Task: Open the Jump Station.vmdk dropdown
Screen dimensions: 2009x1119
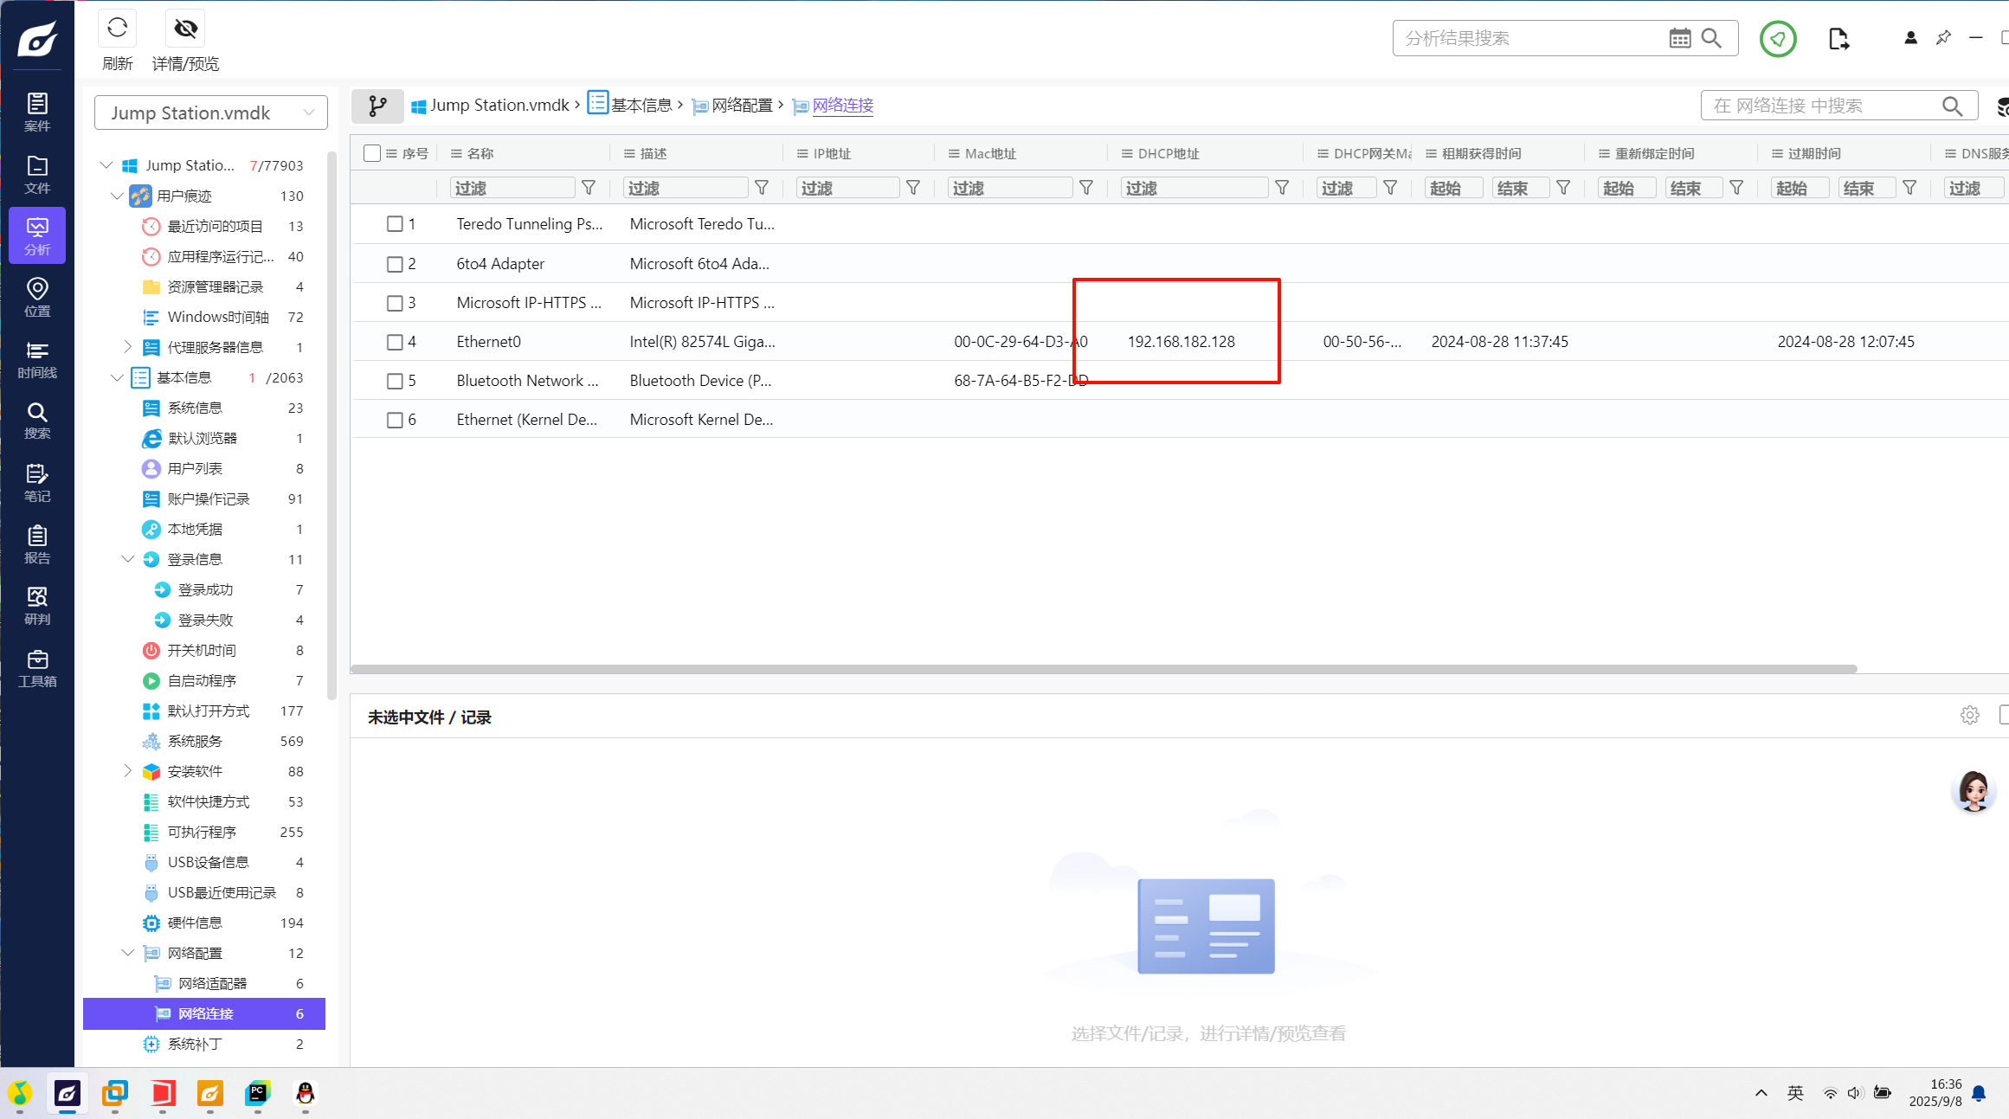Action: coord(210,113)
